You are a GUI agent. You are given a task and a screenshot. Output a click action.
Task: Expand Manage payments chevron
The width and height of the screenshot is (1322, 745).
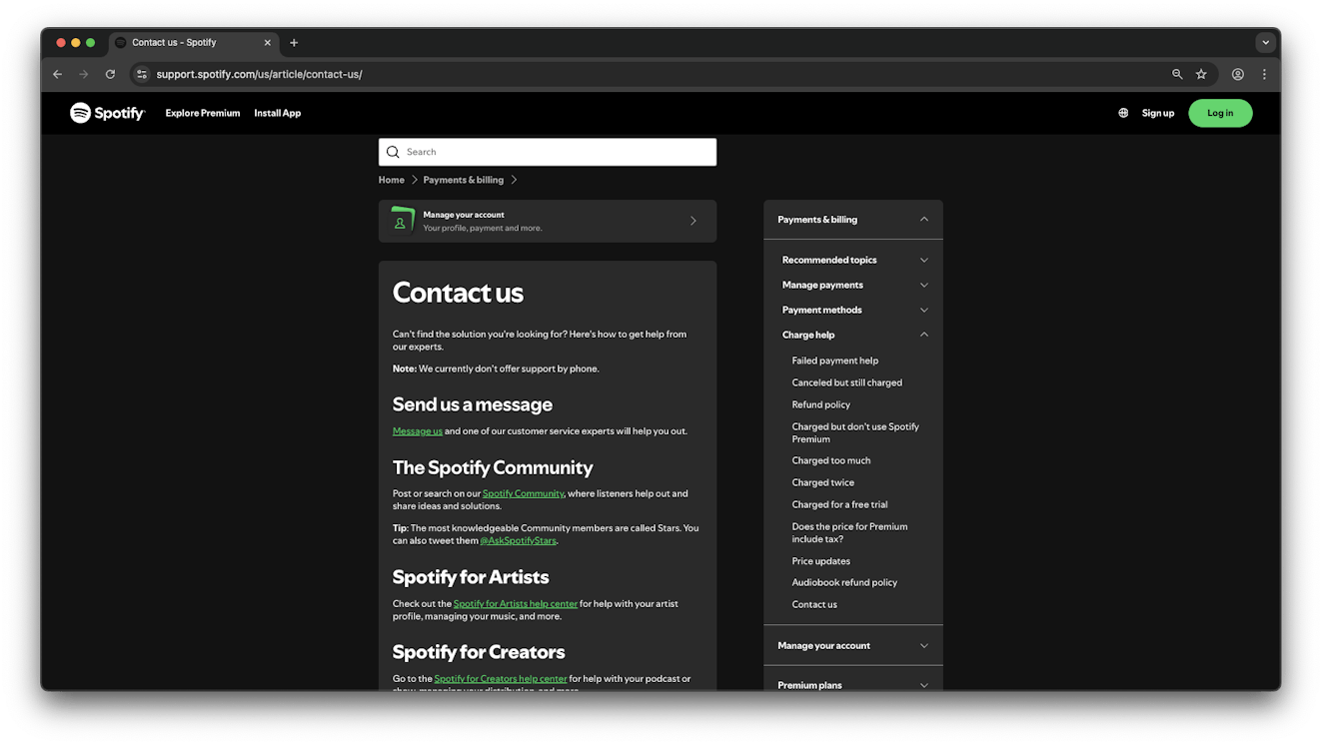923,285
